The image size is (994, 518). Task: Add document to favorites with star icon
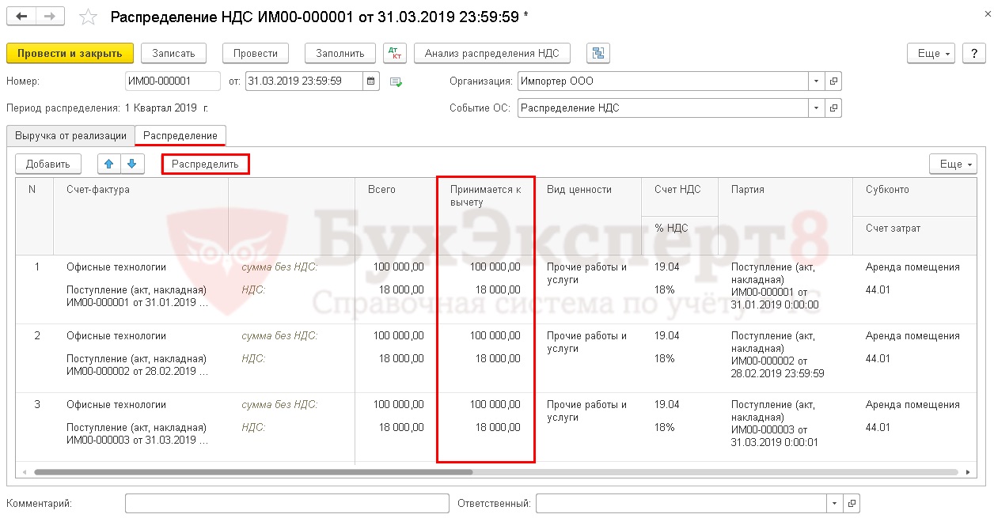click(89, 17)
